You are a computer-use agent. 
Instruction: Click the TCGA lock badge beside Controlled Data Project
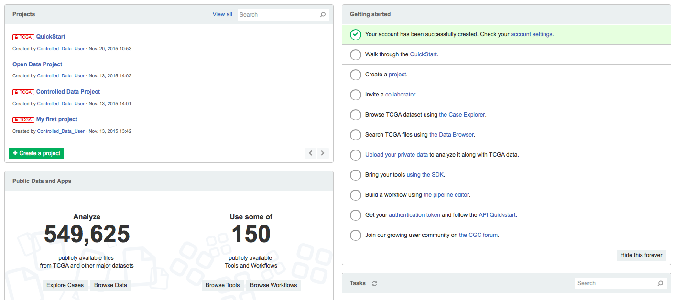[23, 92]
